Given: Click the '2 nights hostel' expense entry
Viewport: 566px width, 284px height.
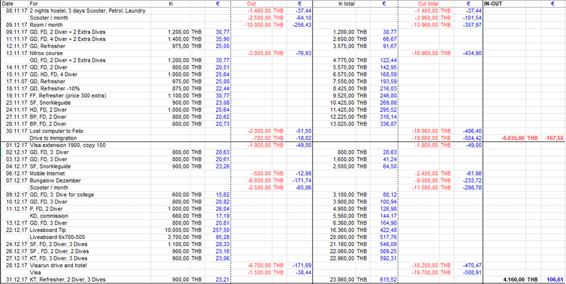Looking at the screenshot, I should [90, 11].
